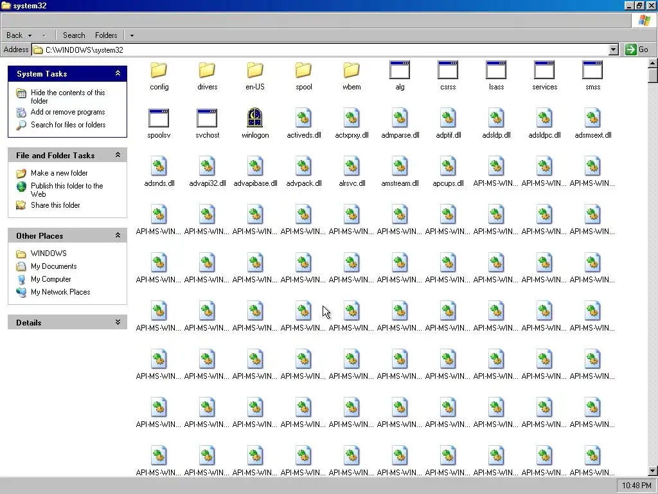
Task: Toggle the Folders pane button
Action: [x=106, y=36]
